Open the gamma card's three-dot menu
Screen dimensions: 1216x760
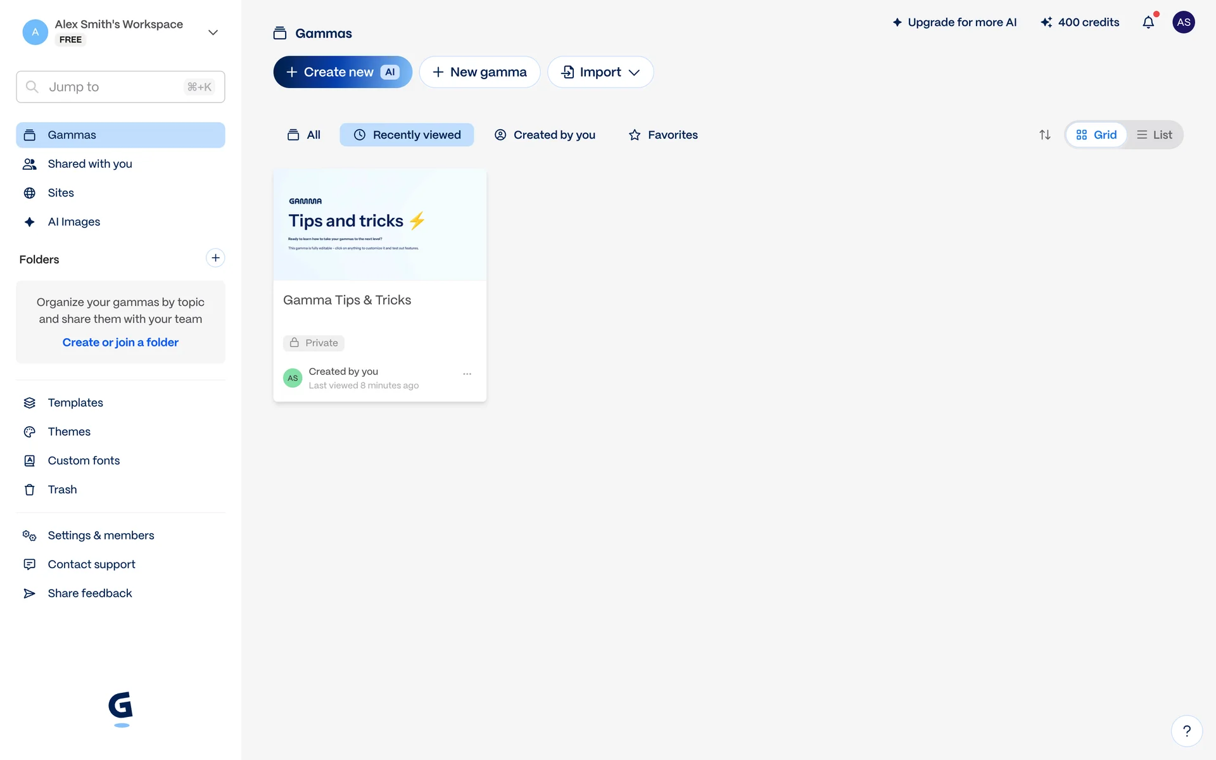(x=467, y=374)
